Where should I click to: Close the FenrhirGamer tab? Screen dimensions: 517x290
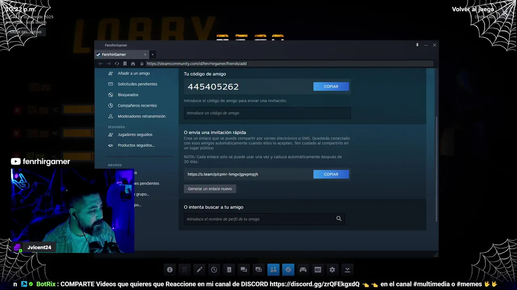pyautogui.click(x=145, y=54)
